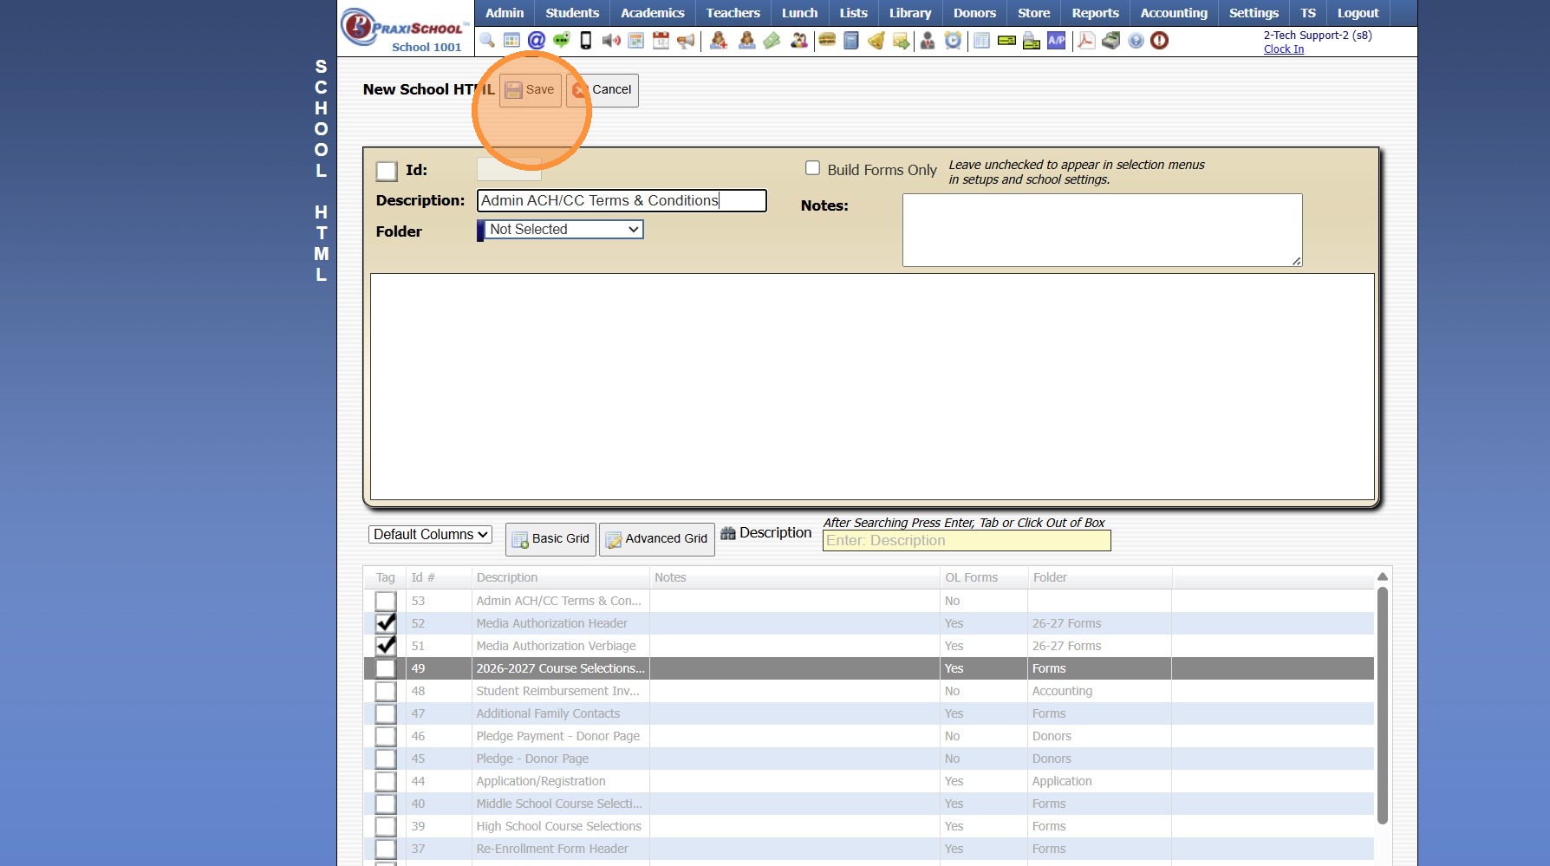
Task: Click the blue book icon
Action: [851, 41]
